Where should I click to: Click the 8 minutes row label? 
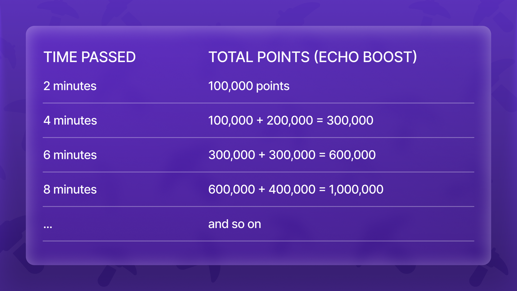[x=70, y=189]
